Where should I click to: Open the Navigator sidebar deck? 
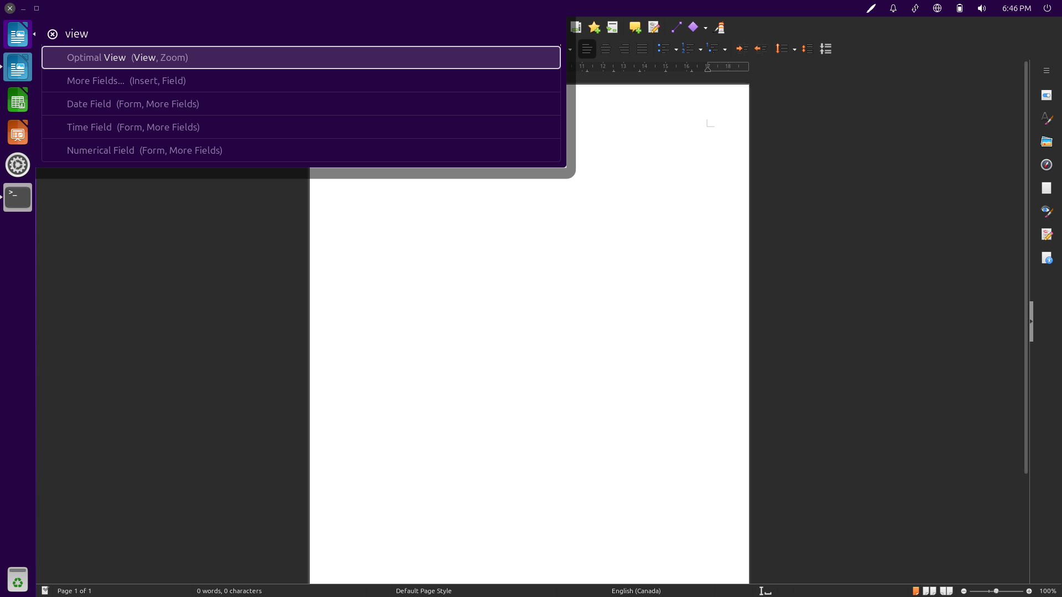1046,165
